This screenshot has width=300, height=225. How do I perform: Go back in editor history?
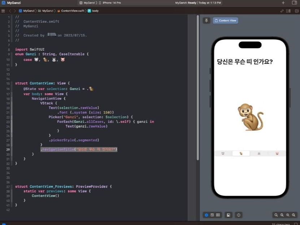point(10,11)
